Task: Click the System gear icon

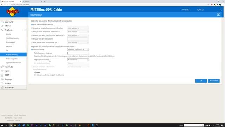Action: [2, 83]
